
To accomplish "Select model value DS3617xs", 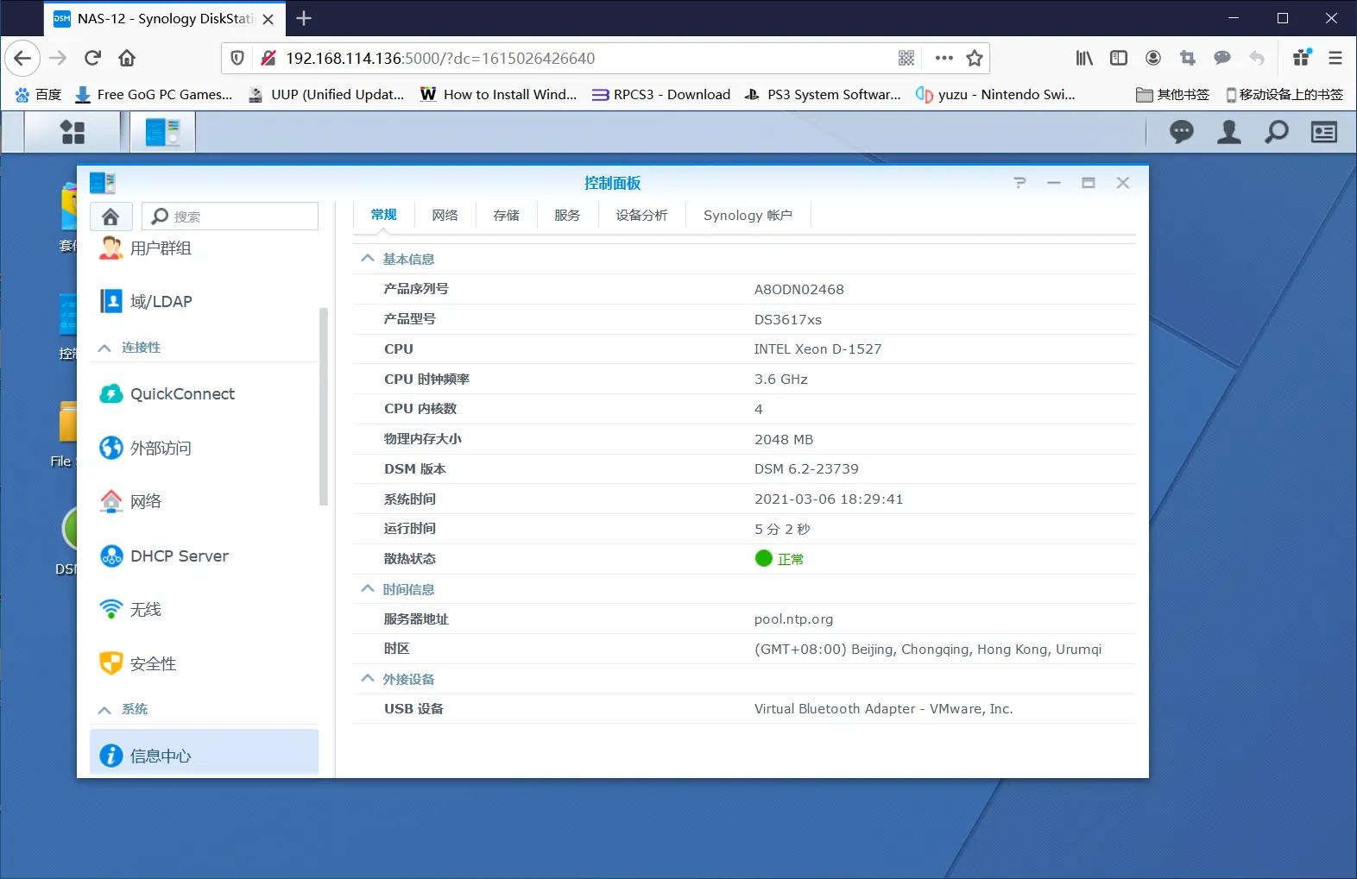I will tap(788, 319).
